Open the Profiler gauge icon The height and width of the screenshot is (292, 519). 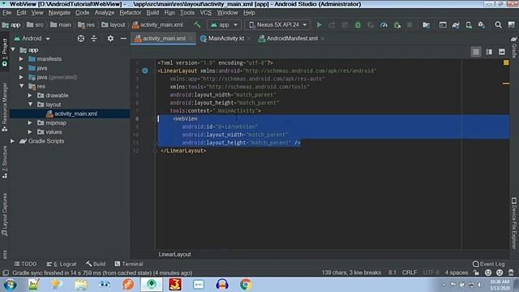[384, 25]
